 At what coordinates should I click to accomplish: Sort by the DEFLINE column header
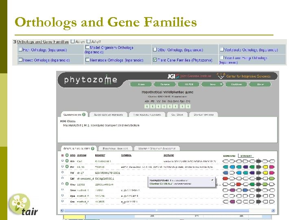[x=169, y=155]
